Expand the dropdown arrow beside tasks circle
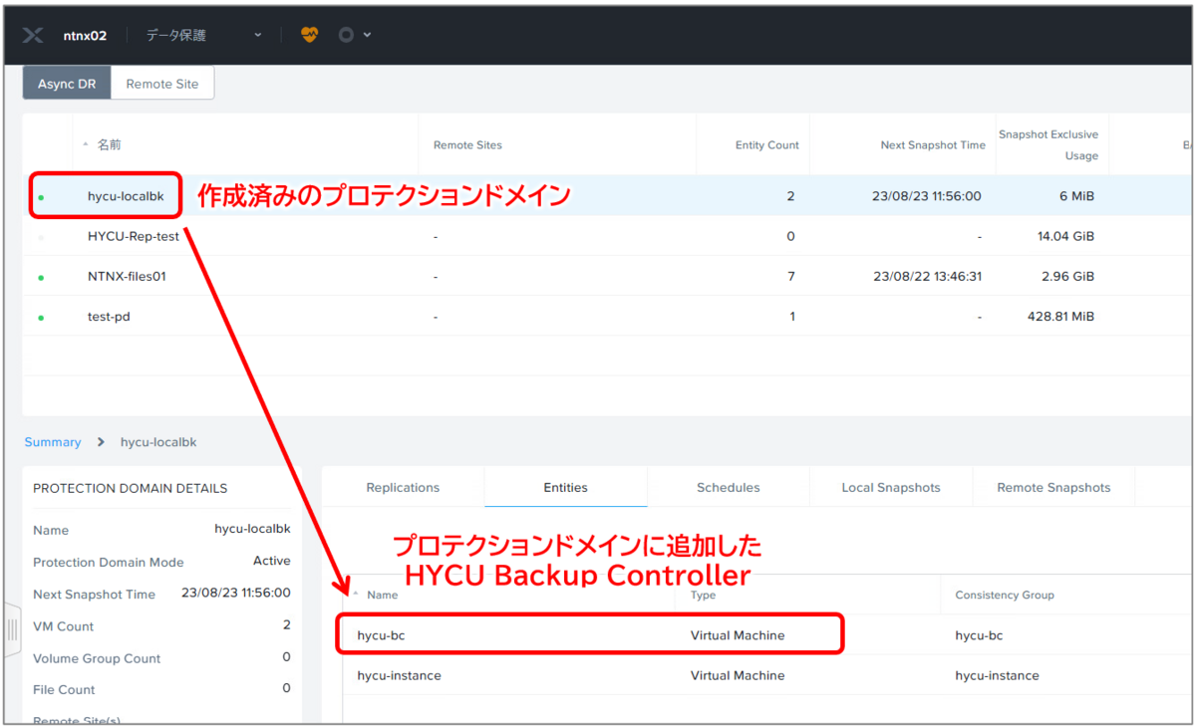This screenshot has width=1196, height=727. (x=368, y=35)
